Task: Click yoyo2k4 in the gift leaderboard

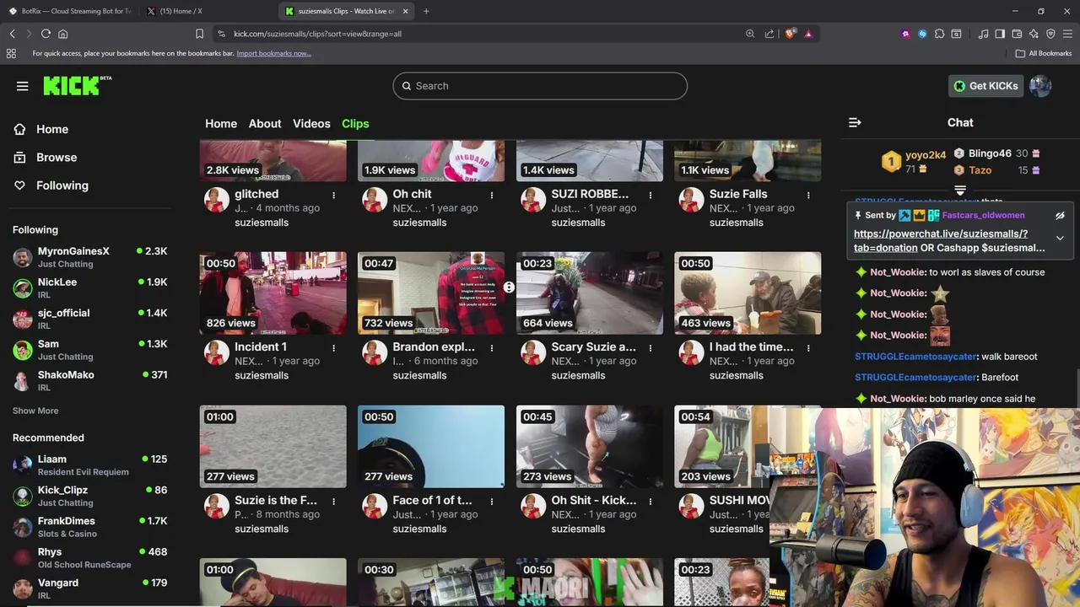Action: [x=926, y=155]
